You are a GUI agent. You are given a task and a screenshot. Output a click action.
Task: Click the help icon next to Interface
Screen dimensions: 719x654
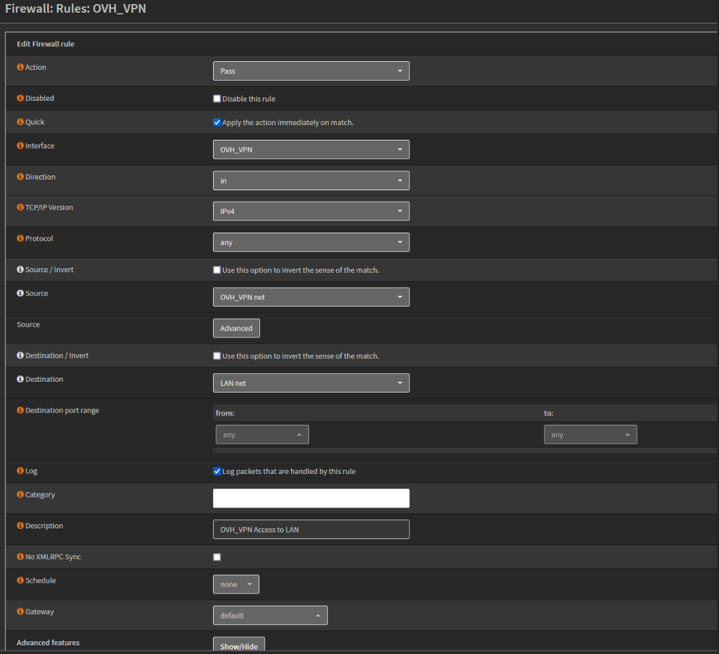click(x=20, y=146)
